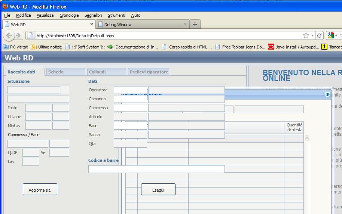Screen dimensions: 342x214
Task: Open a new tab with plus button
Action: click(195, 24)
